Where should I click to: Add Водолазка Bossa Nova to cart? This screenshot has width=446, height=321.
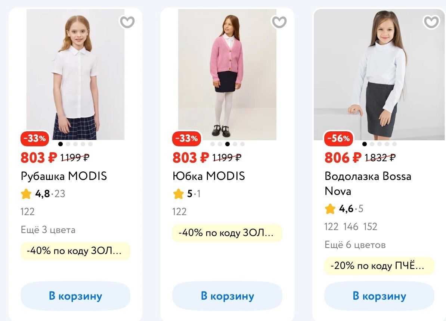[x=379, y=296]
